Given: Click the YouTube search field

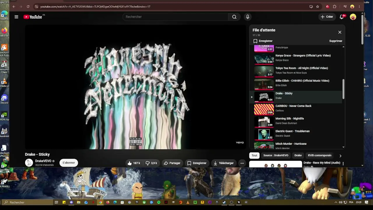Looking at the screenshot, I should 175,17.
